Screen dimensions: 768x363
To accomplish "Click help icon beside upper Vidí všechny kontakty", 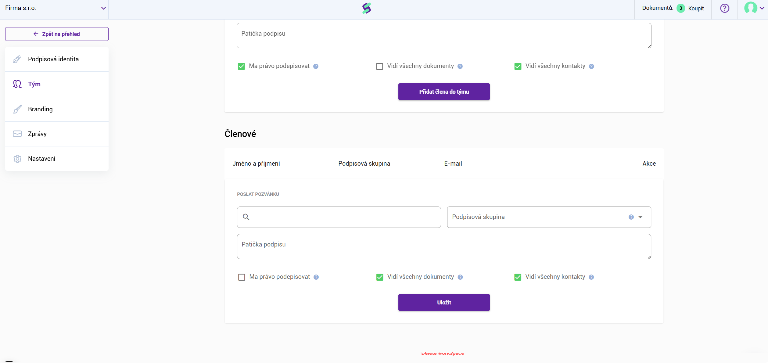I will click(591, 66).
